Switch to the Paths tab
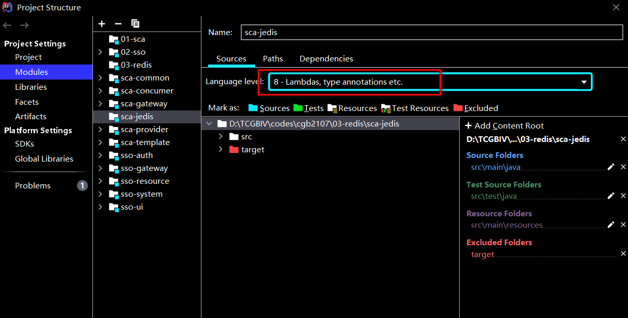This screenshot has width=628, height=318. [x=273, y=59]
